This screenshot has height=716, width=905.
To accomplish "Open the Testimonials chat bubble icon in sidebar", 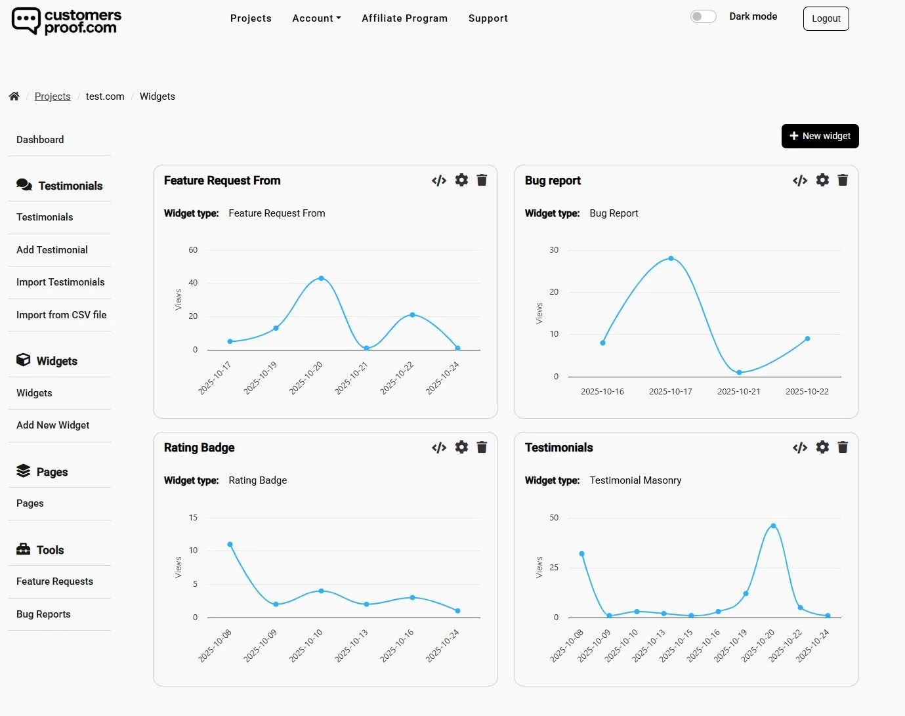I will coord(24,185).
